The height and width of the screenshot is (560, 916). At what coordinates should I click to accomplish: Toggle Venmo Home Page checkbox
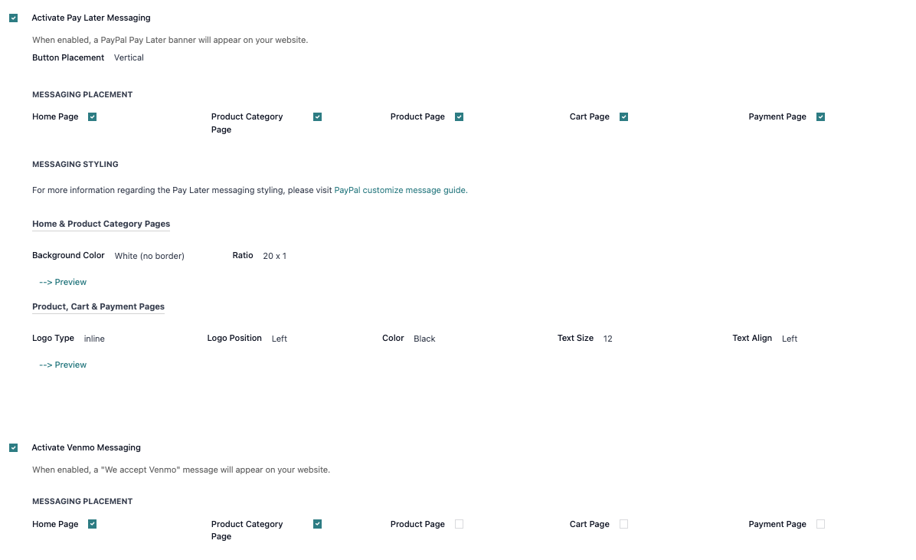coord(92,524)
